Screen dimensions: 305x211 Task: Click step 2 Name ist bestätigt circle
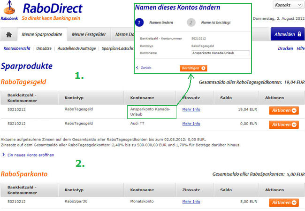[x=191, y=23]
